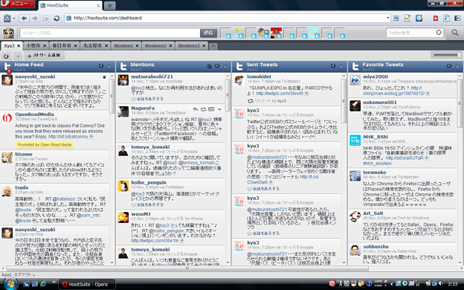
Task: Add a new HootSuite tab with plus button
Action: (x=213, y=46)
